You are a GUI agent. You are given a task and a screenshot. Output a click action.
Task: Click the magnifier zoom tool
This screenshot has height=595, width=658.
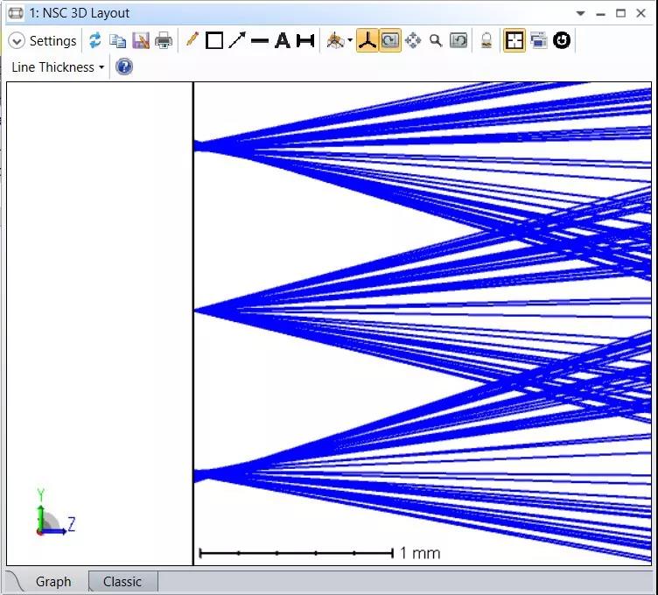[x=435, y=41]
